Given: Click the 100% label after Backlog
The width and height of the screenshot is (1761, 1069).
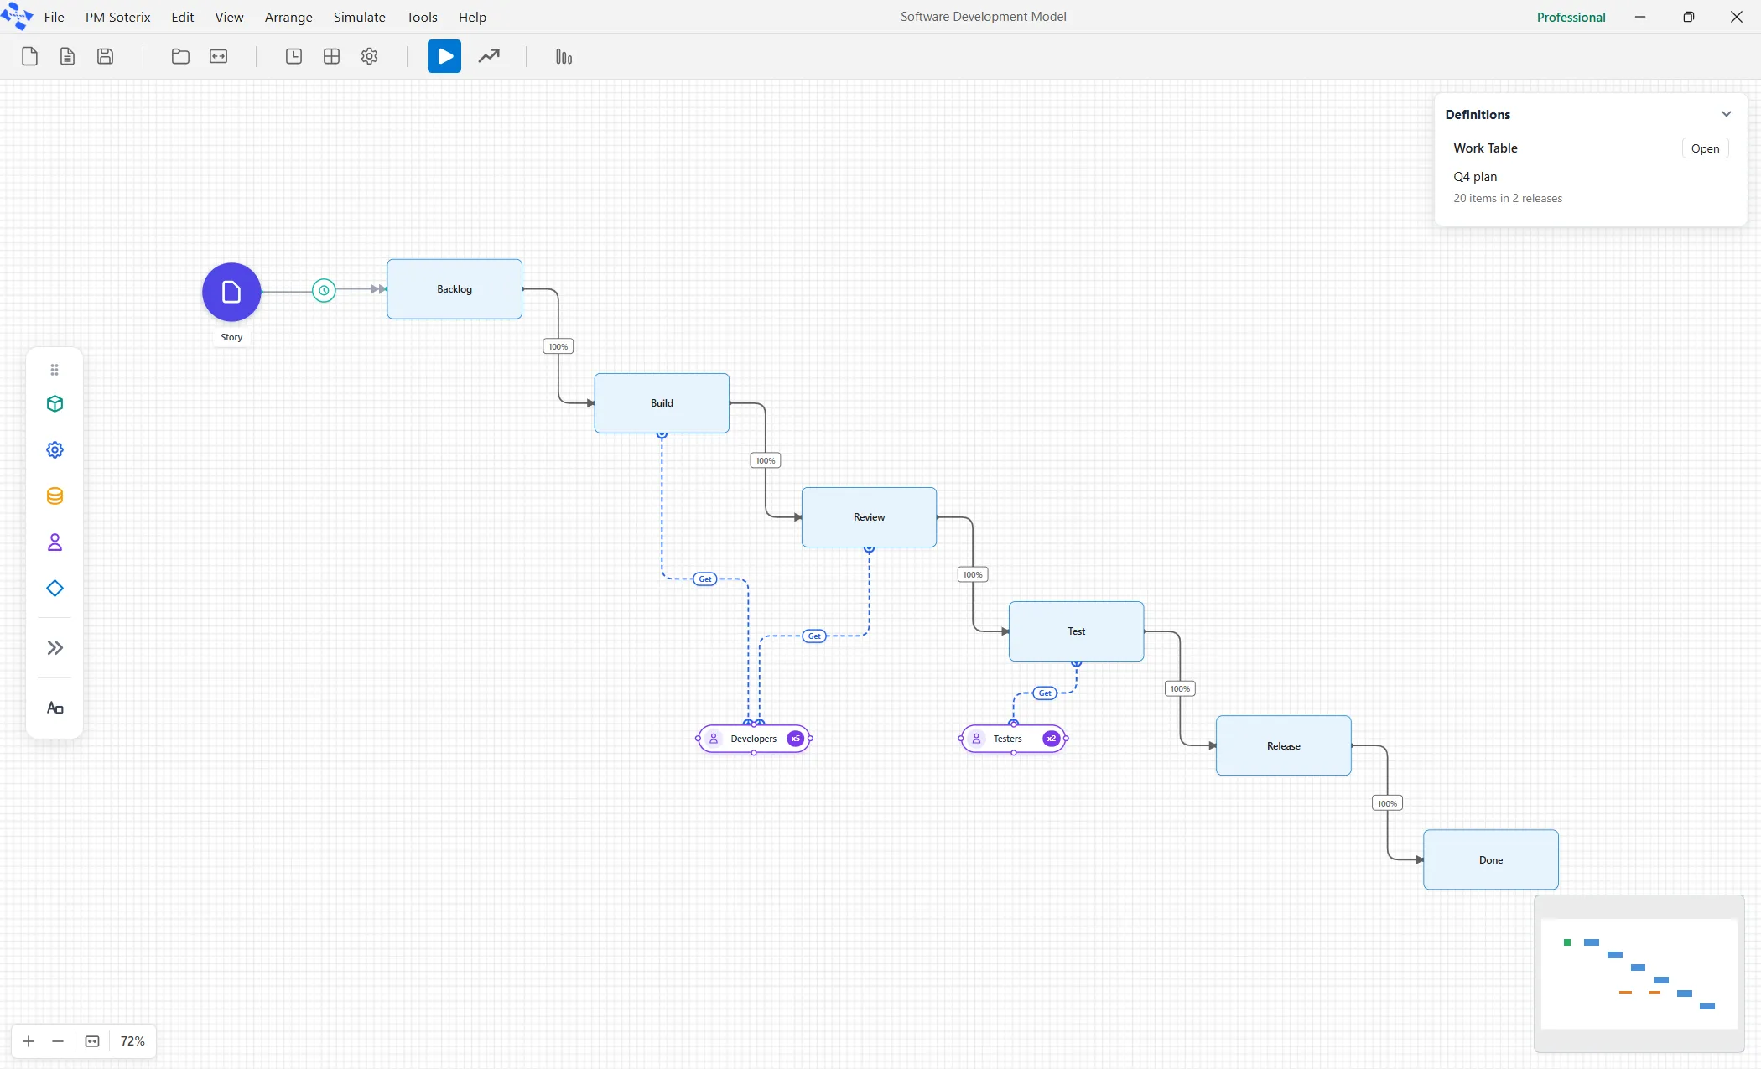Looking at the screenshot, I should (558, 346).
